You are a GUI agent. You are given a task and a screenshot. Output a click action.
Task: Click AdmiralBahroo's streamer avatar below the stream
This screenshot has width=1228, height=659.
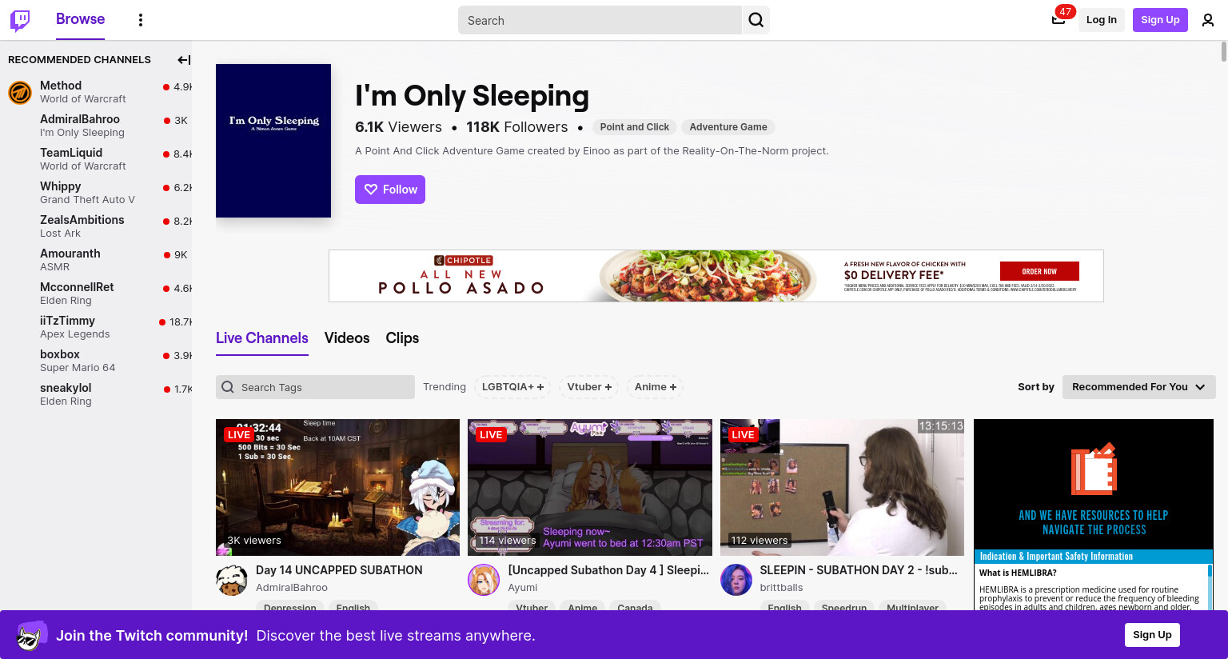click(x=232, y=580)
